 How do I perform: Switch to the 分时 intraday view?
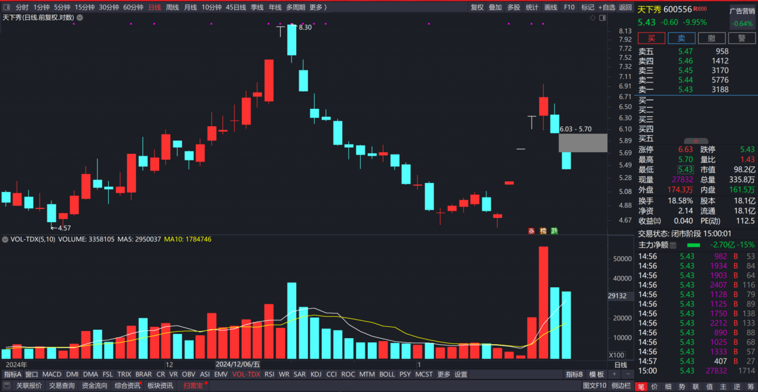[22, 7]
